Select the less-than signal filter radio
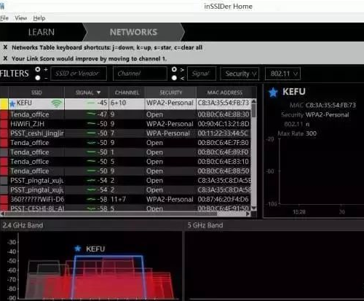 174,78
